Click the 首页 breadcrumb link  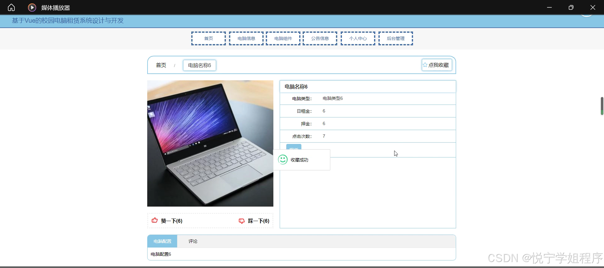(x=161, y=65)
